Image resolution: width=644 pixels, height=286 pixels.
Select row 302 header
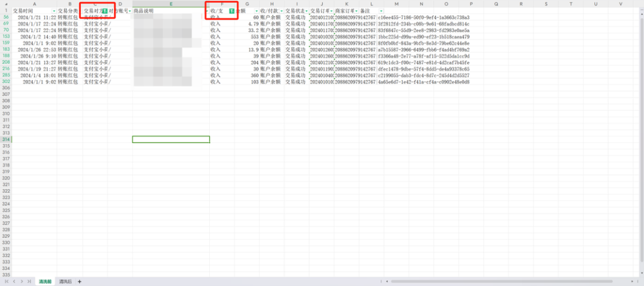point(6,82)
